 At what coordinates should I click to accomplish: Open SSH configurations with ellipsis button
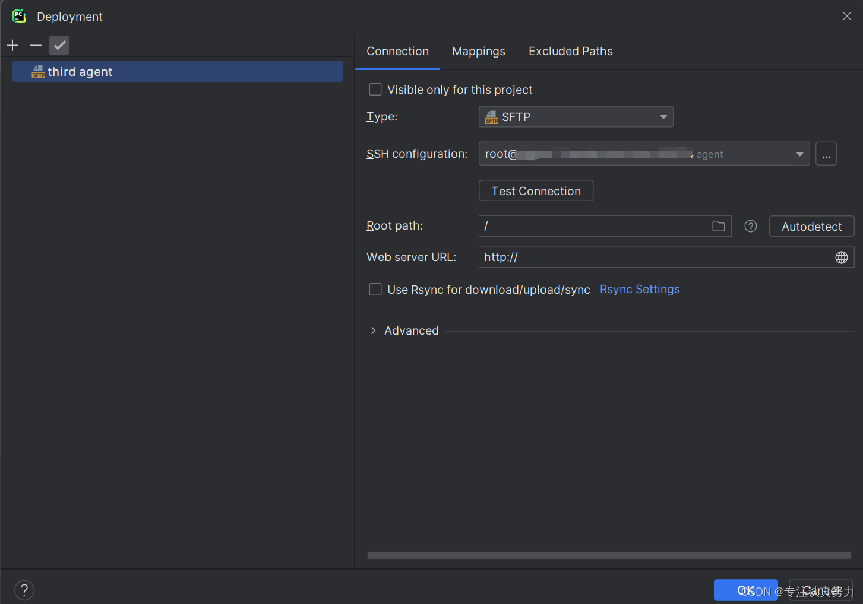826,154
